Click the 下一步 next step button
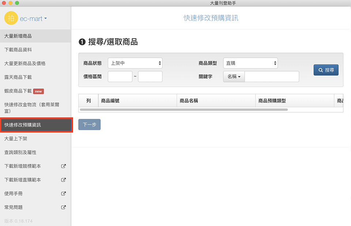351x226 pixels. click(89, 124)
